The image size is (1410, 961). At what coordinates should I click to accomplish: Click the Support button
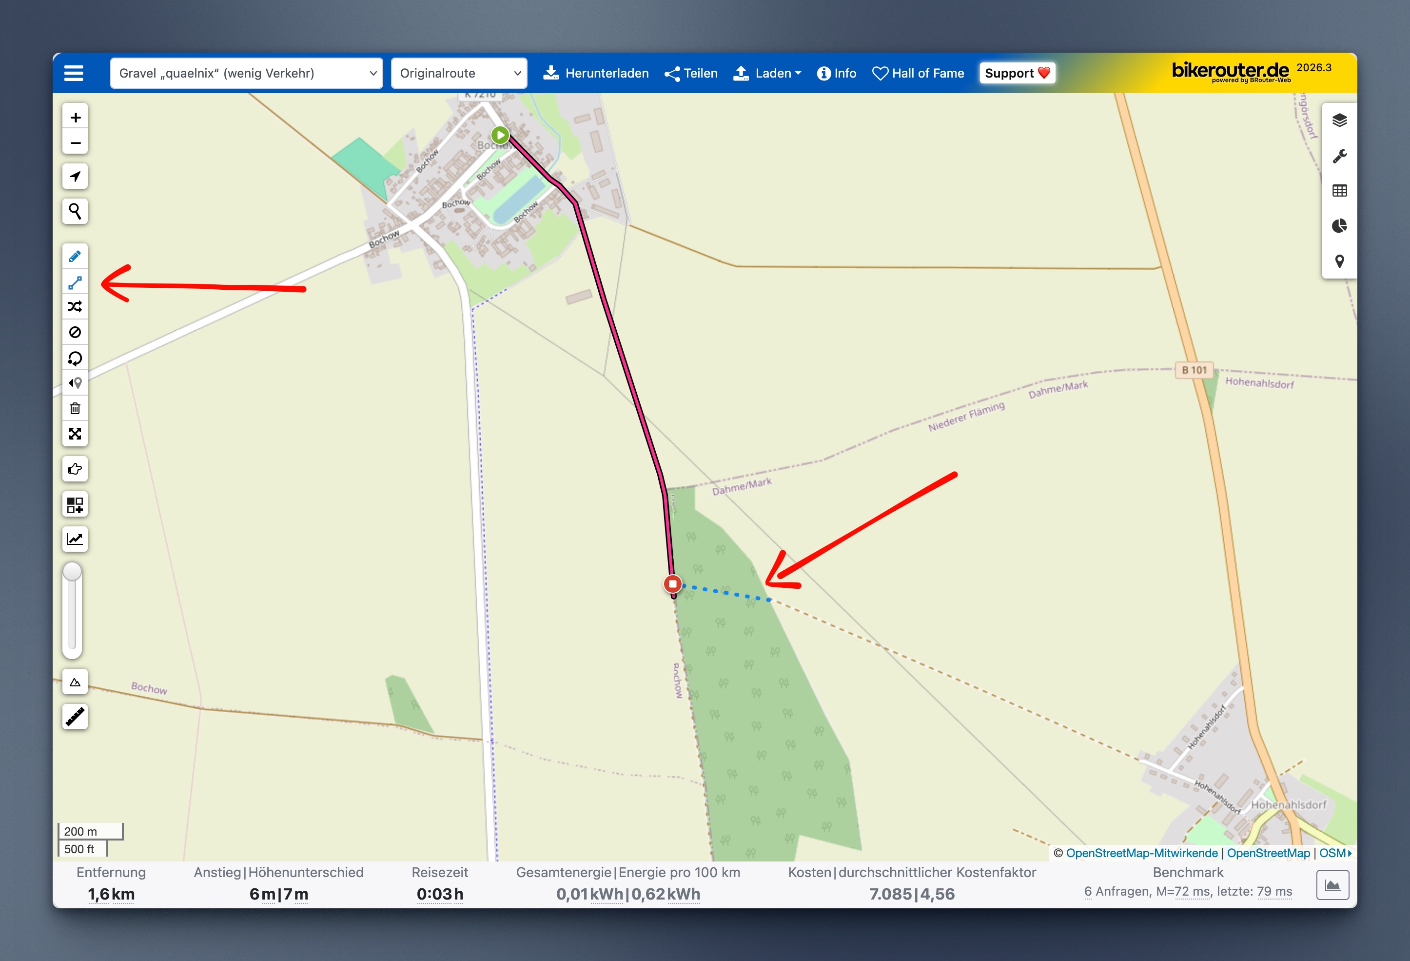[1017, 74]
